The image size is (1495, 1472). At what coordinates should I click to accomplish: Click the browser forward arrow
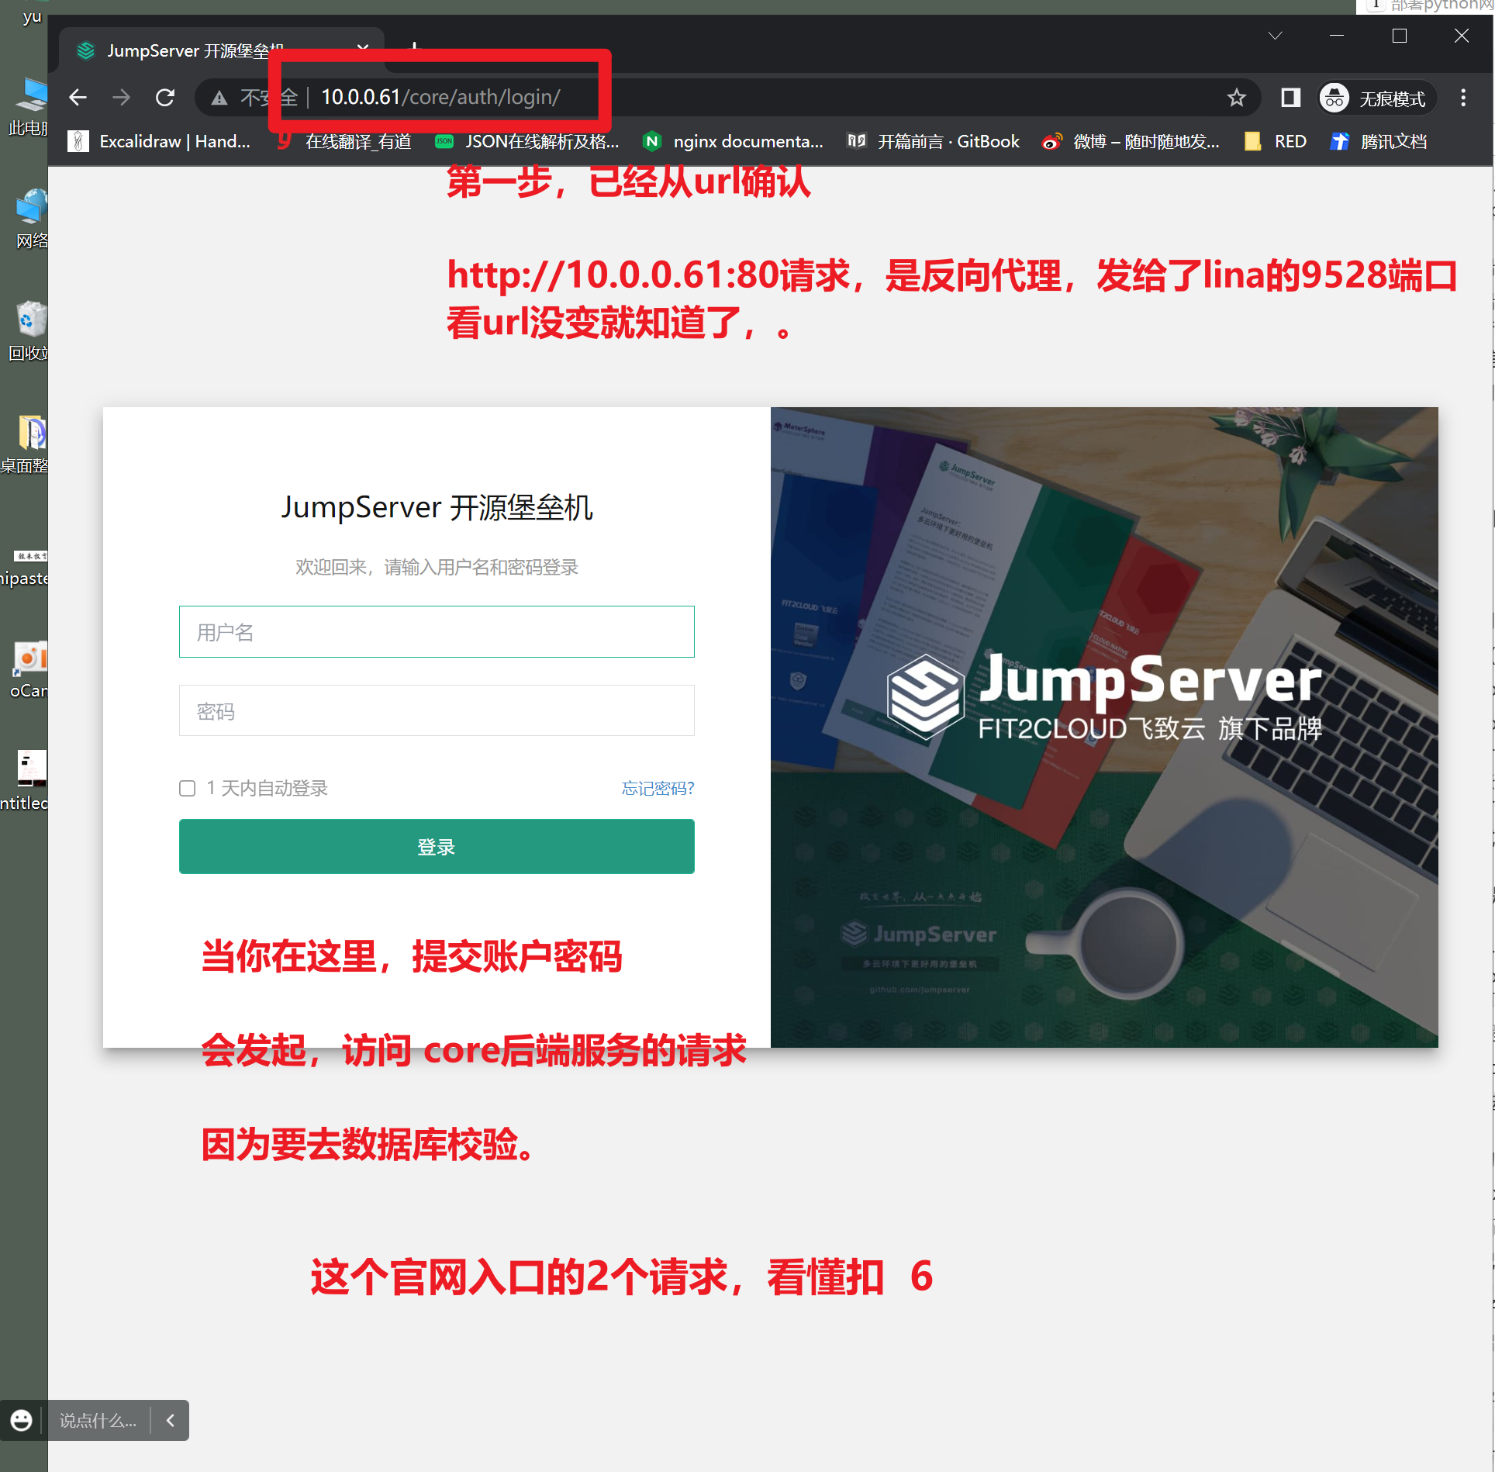pos(122,98)
